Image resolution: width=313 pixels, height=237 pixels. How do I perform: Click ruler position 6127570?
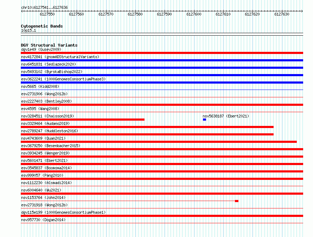[106, 14]
